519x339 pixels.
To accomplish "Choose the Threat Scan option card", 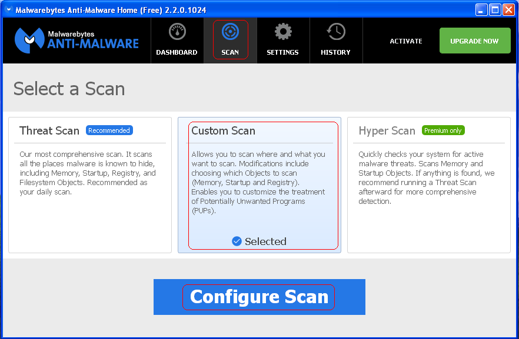I will pos(90,185).
